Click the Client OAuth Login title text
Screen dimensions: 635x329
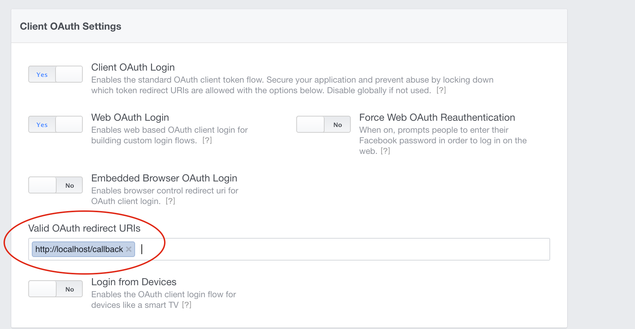click(133, 67)
